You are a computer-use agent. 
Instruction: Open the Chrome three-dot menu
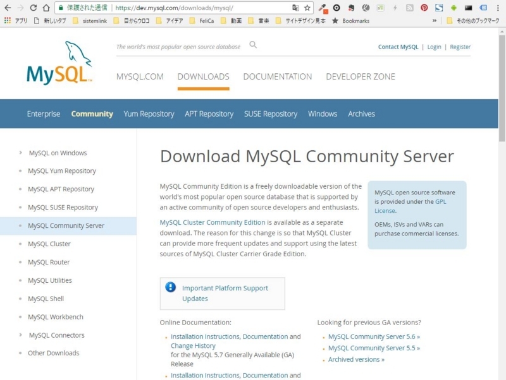[x=498, y=8]
